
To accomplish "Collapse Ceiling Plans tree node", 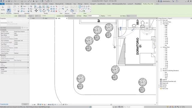I will coord(161,47).
